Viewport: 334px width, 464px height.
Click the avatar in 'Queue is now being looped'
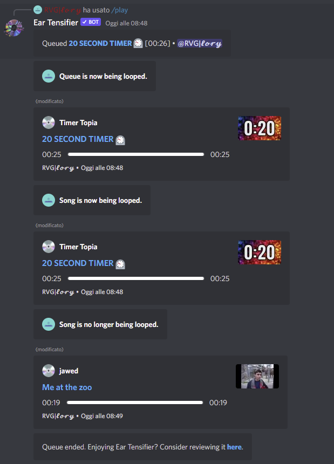pyautogui.click(x=49, y=76)
